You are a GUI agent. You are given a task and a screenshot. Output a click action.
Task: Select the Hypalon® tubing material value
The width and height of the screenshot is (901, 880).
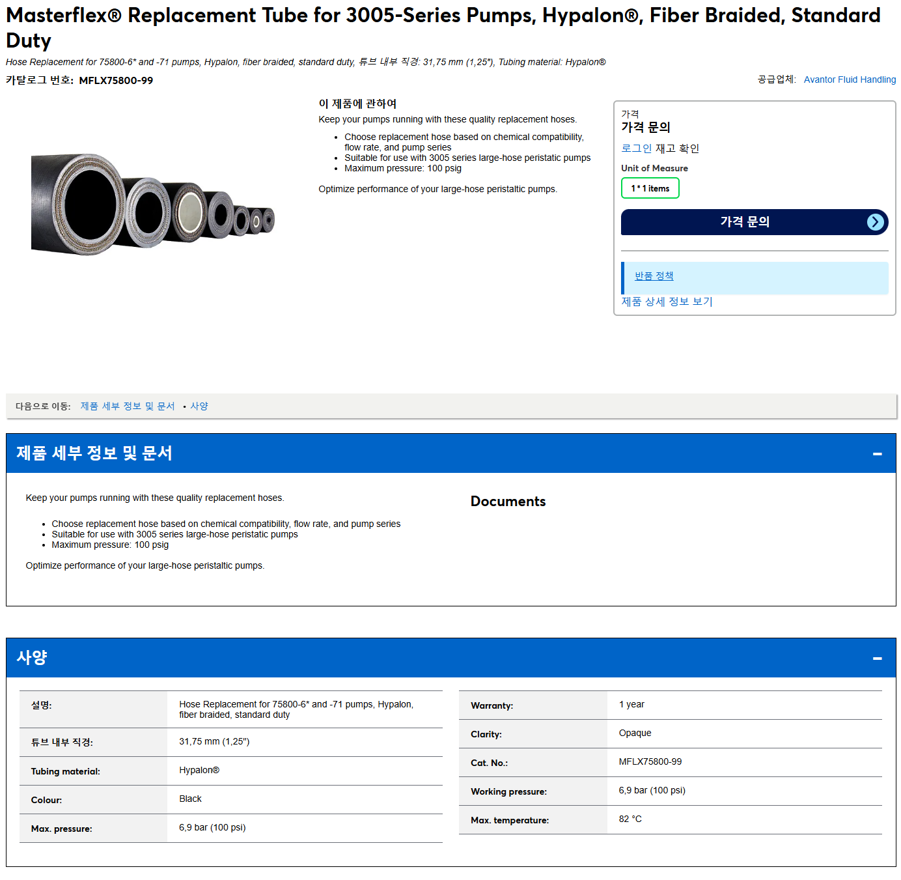click(199, 770)
